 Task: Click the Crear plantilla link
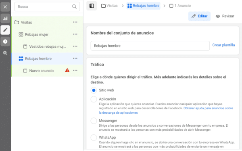(x=223, y=45)
